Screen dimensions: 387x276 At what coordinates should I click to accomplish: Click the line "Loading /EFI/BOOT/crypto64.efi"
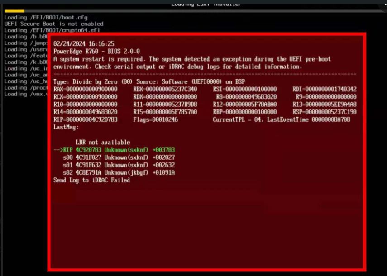coord(52,30)
